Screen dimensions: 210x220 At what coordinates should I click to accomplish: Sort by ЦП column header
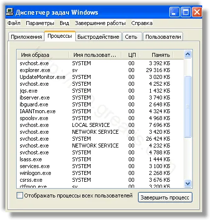[130, 55]
